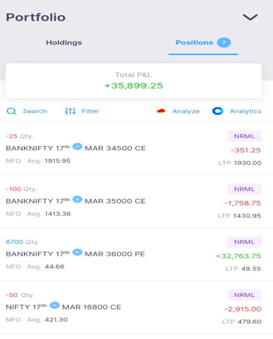Click weekly badge on BANKNIFTY 35000 CE
The width and height of the screenshot is (273, 339).
click(x=77, y=199)
